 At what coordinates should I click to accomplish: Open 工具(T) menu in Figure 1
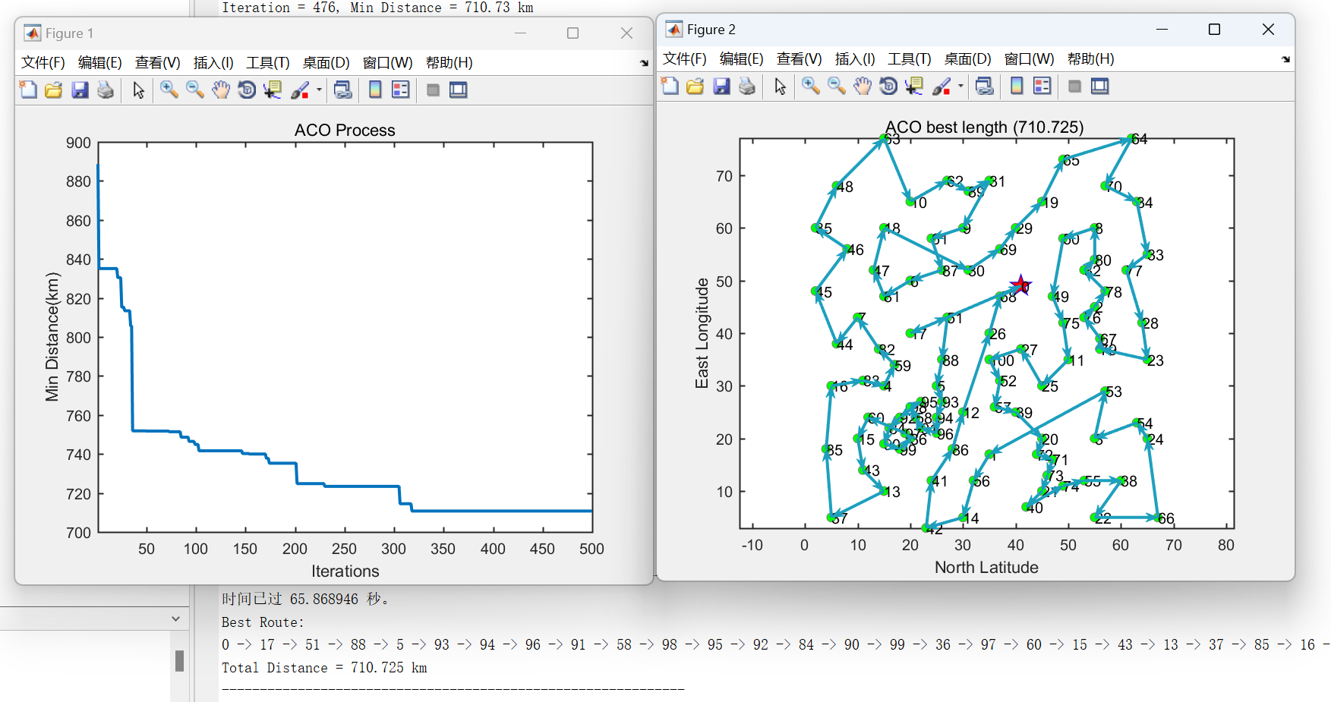[267, 63]
